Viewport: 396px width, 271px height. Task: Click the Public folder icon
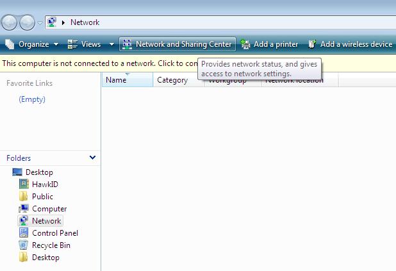(x=24, y=196)
